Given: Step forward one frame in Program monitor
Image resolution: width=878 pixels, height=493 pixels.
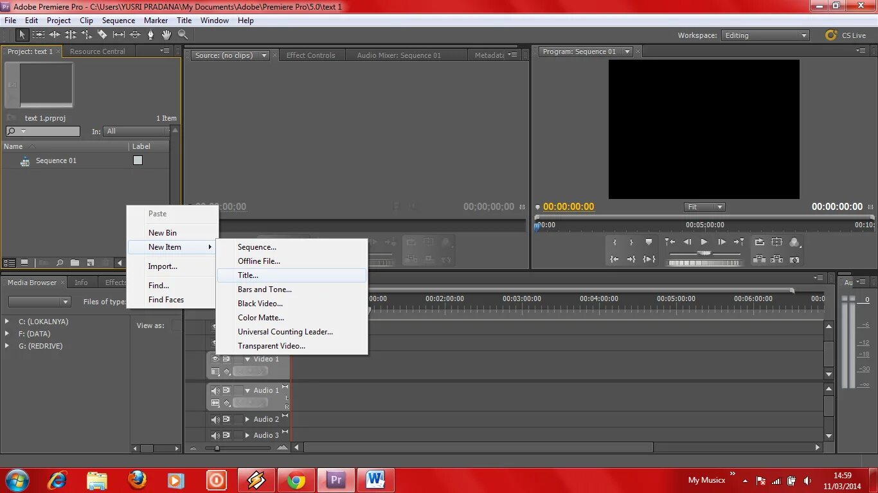Looking at the screenshot, I should click(721, 242).
